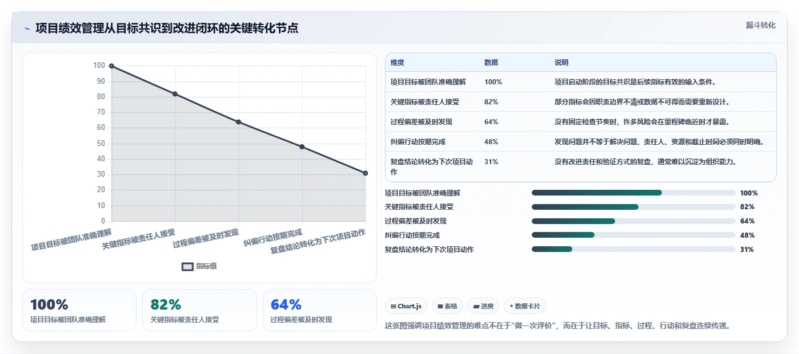Screen dimensions: 799x354
Task: Select the Chart.js chip
Action: [406, 306]
